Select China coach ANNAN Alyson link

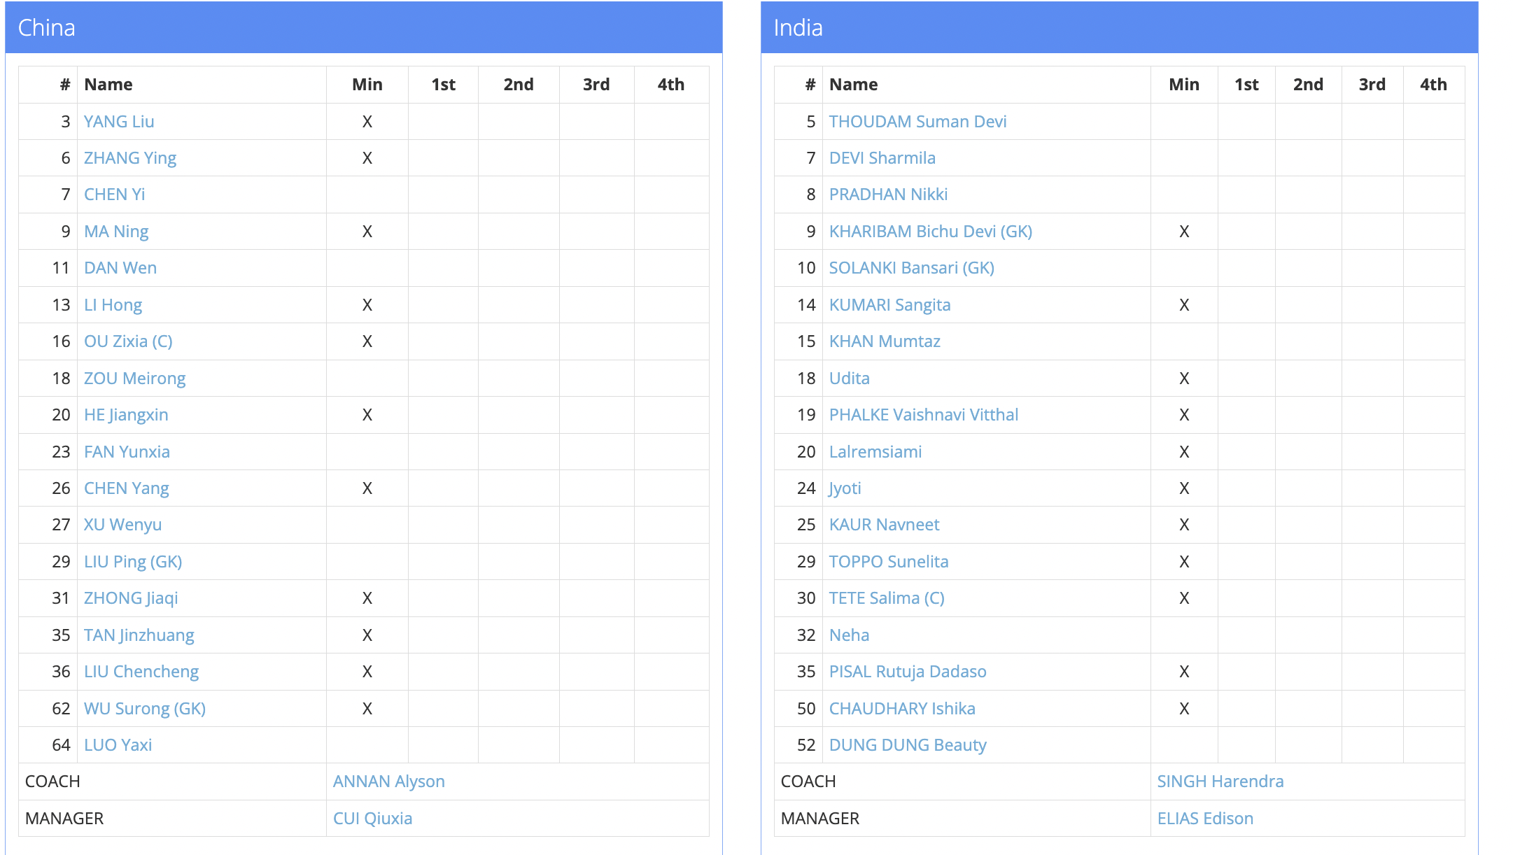(388, 782)
